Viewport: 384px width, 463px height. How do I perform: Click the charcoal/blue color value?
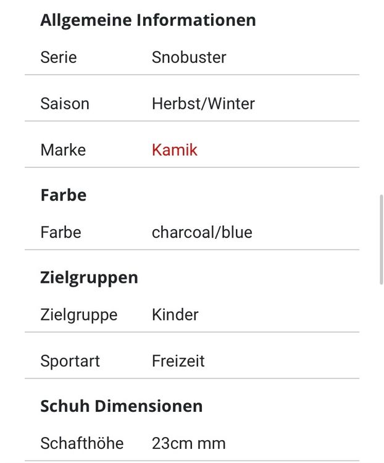(x=202, y=232)
